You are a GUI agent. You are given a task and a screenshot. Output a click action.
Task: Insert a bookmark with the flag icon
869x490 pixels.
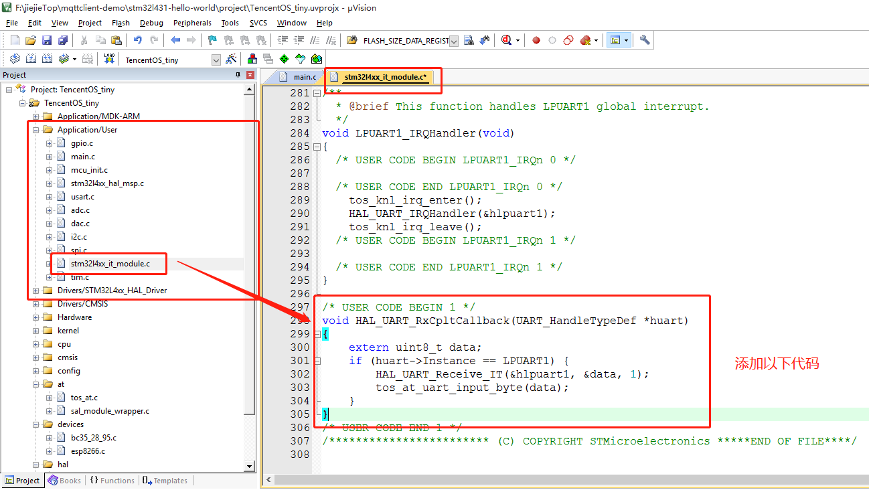[213, 40]
